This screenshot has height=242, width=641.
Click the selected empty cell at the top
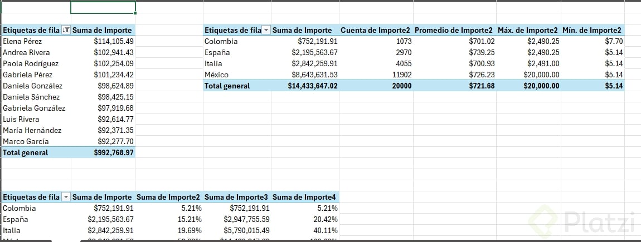point(103,8)
